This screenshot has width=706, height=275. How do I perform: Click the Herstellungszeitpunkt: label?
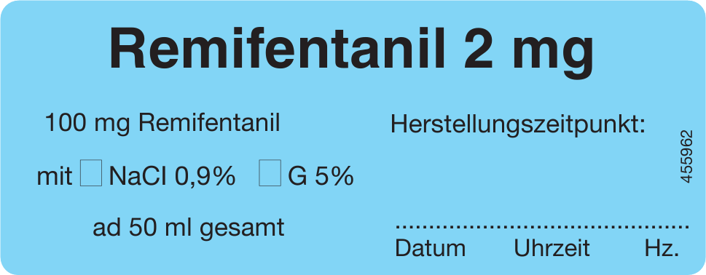click(518, 125)
